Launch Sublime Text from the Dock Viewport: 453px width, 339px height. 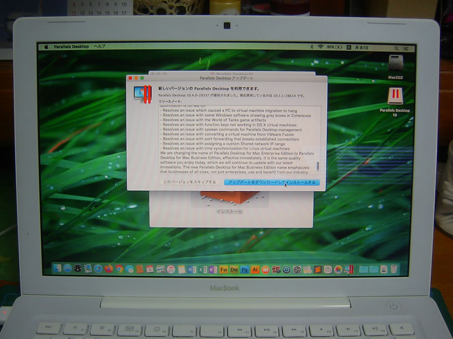[x=318, y=270]
